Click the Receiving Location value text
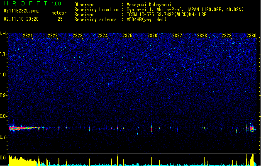Image resolution: width=261 pixels, height=166 pixels. [185, 10]
